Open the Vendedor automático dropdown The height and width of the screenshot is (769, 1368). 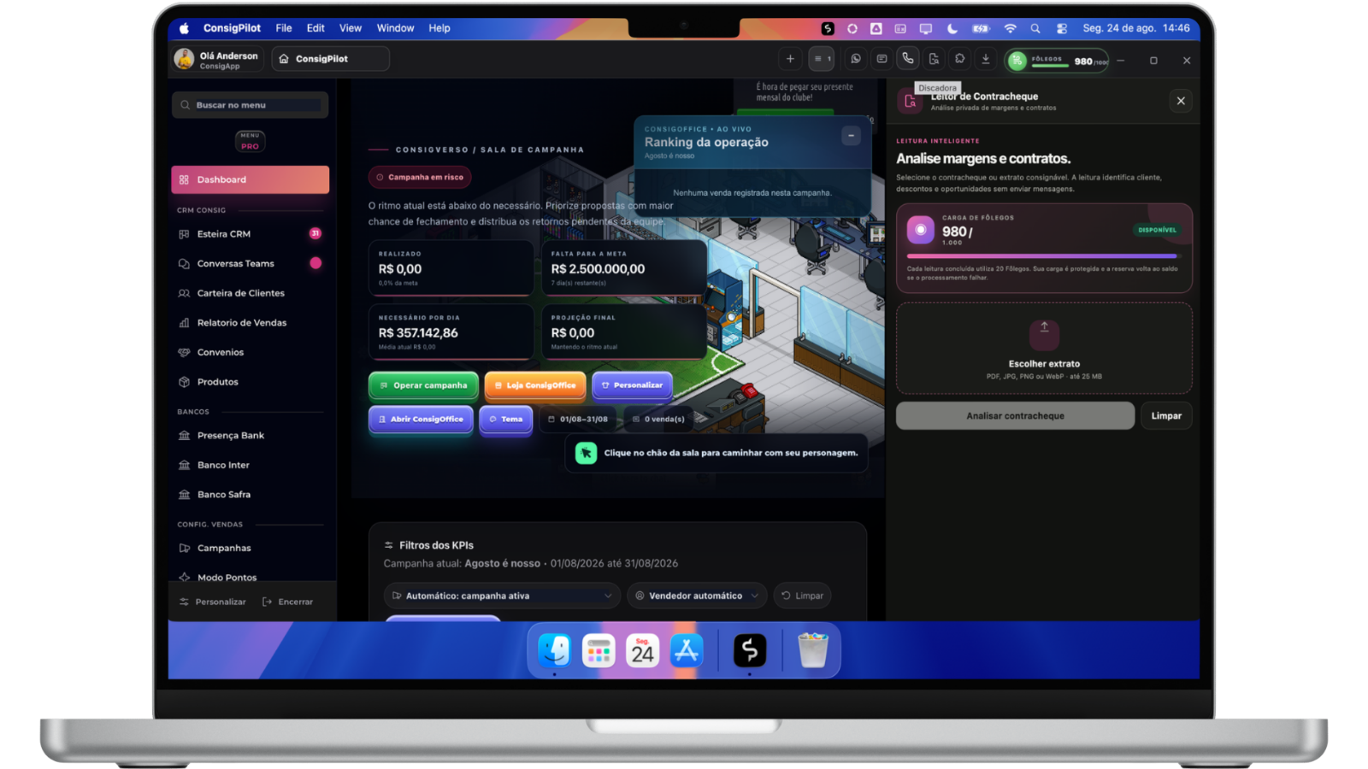[x=696, y=596]
